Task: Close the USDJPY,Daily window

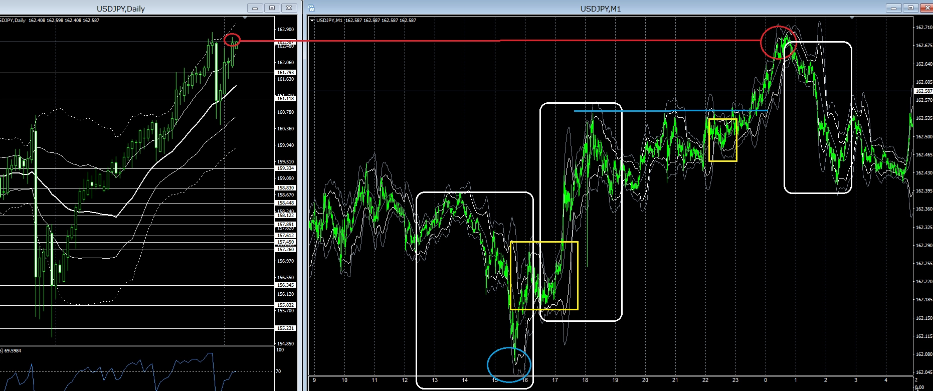Action: (289, 8)
